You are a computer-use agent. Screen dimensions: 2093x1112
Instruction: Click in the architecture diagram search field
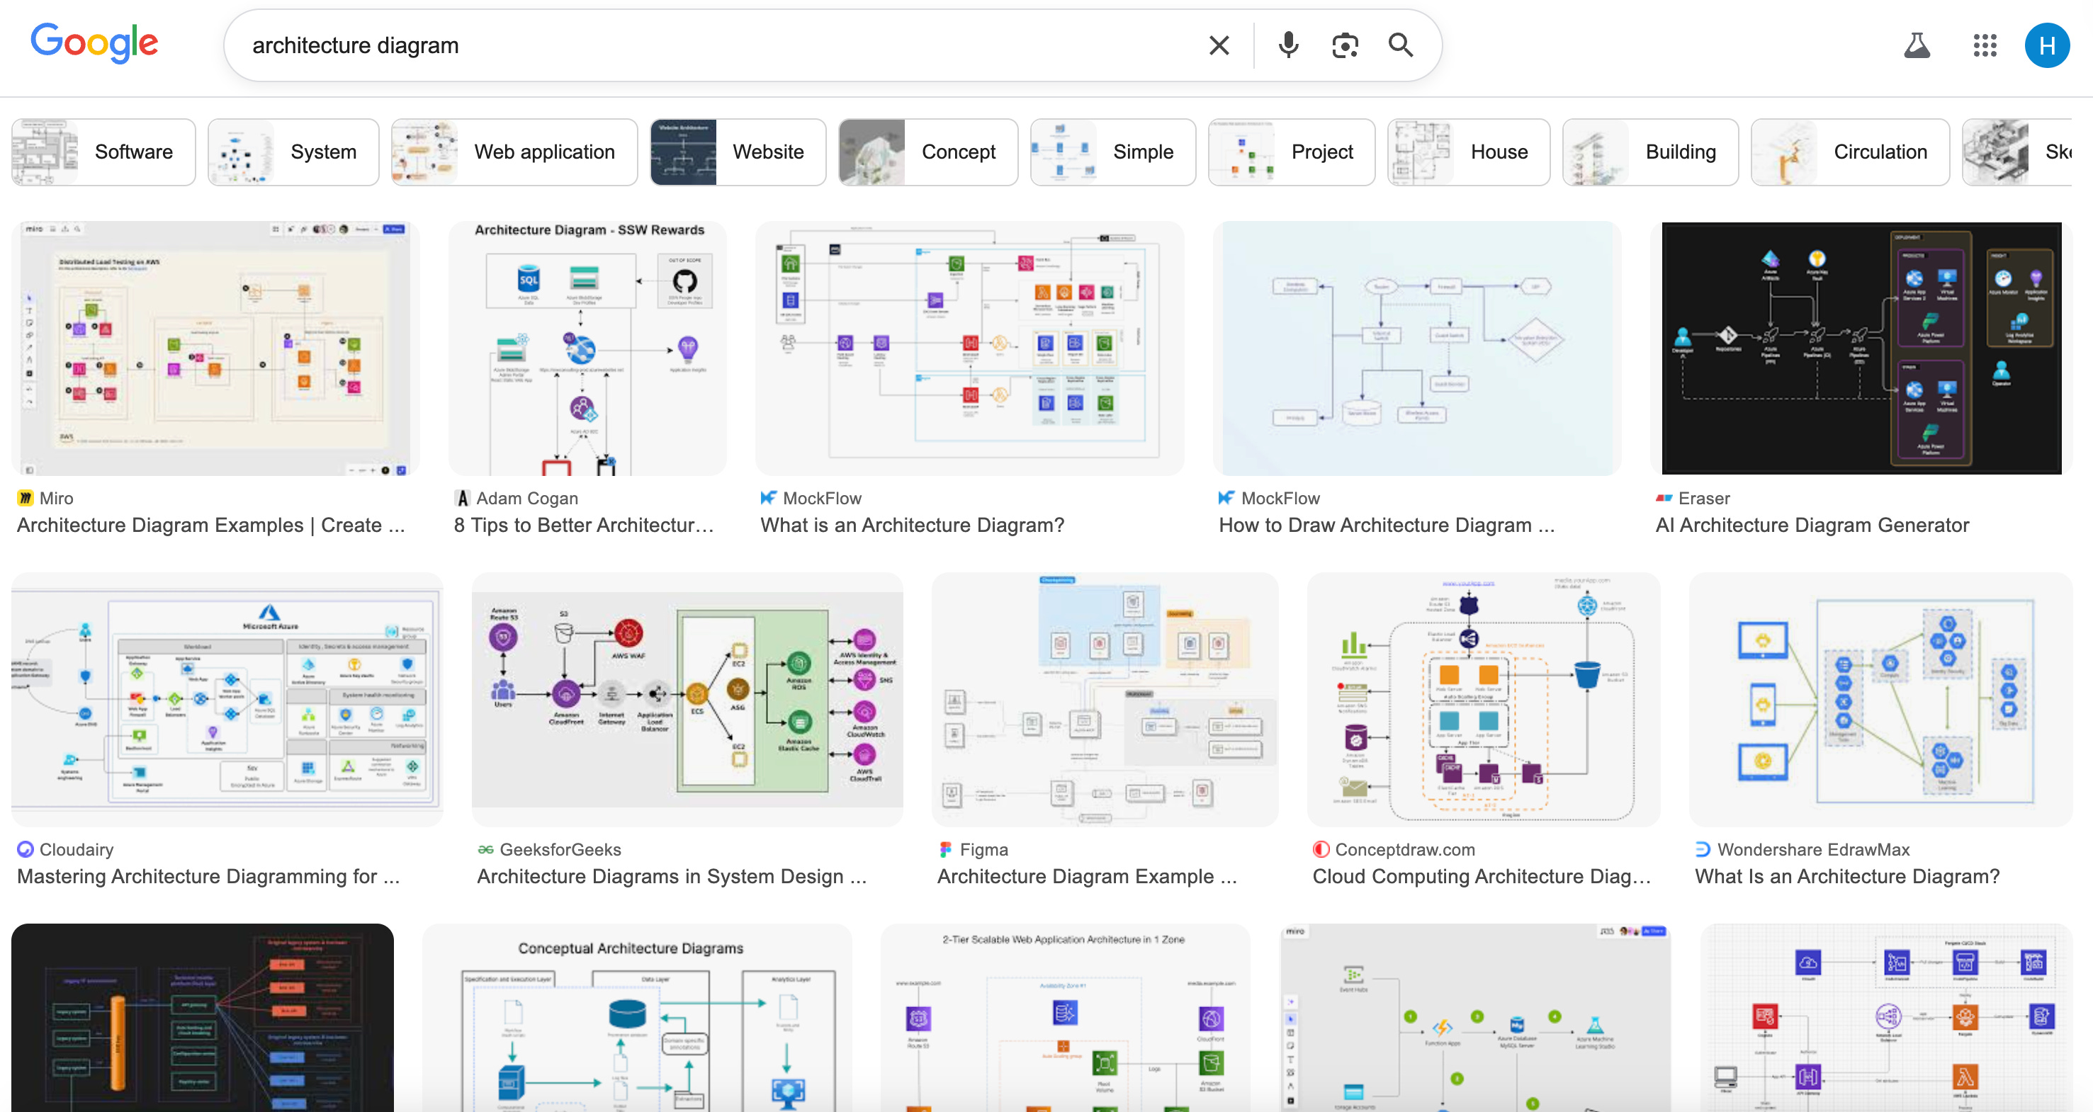point(715,45)
